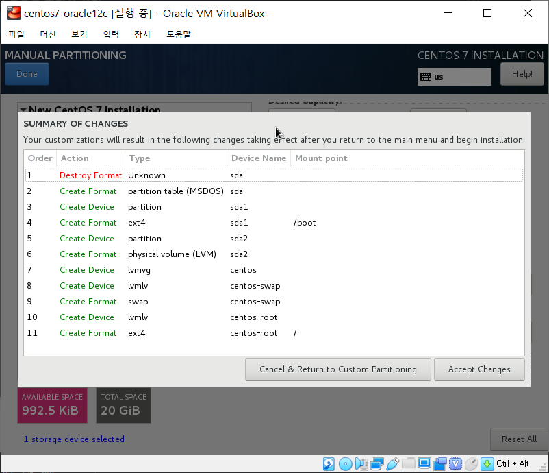Screen dimensions: 549x473
Task: Click the Reset All button
Action: coord(519,439)
